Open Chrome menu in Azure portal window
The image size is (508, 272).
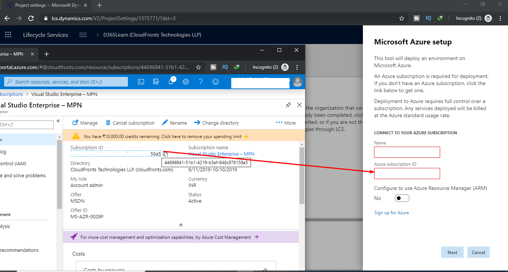coord(297,67)
